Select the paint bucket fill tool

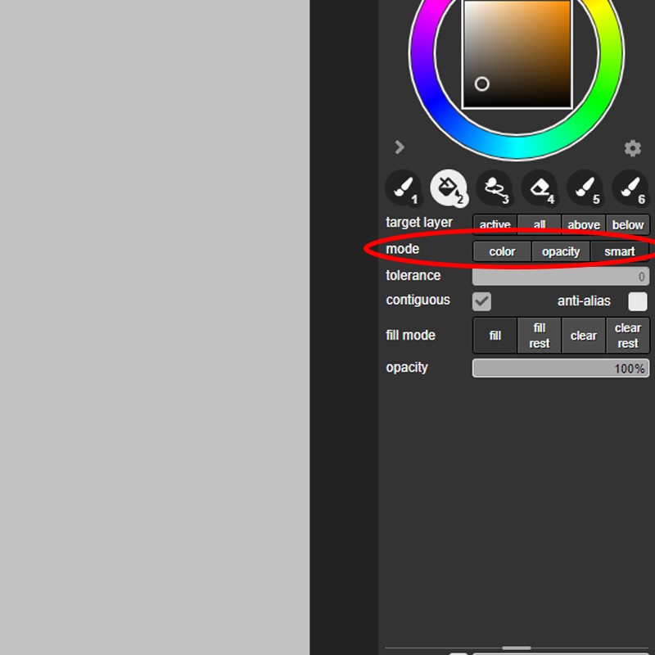click(x=448, y=188)
